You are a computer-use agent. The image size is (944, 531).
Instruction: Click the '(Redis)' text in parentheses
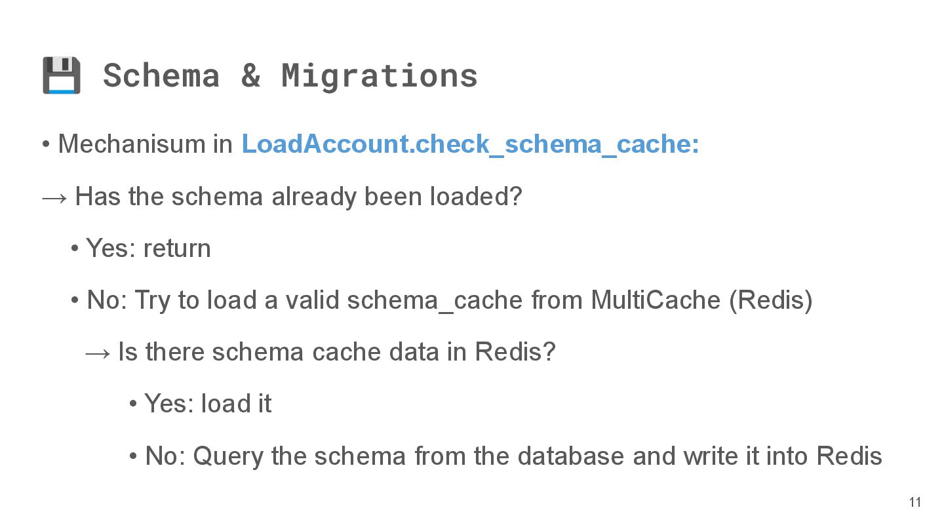[770, 300]
